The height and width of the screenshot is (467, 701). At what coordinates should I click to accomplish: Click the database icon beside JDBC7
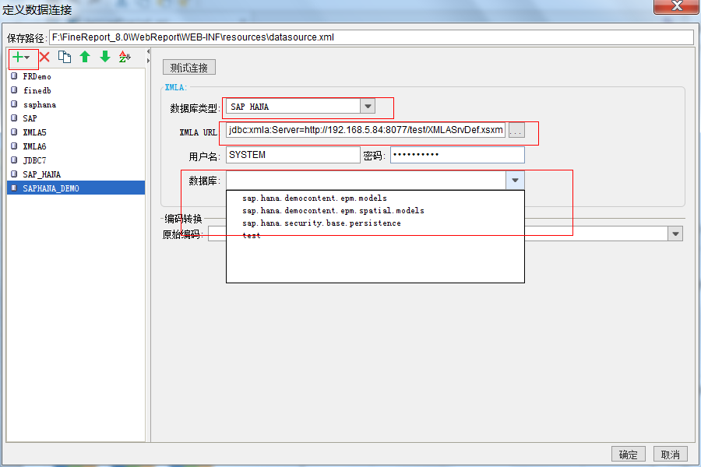pos(13,160)
